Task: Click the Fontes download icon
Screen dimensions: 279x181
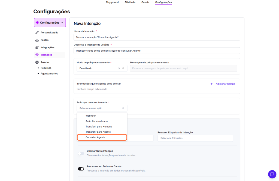Action: click(37, 40)
